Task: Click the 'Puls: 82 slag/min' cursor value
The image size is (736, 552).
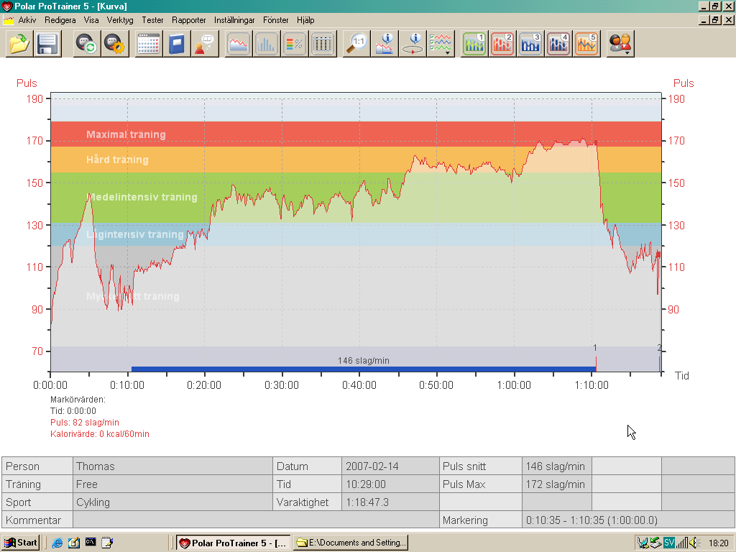Action: (85, 423)
